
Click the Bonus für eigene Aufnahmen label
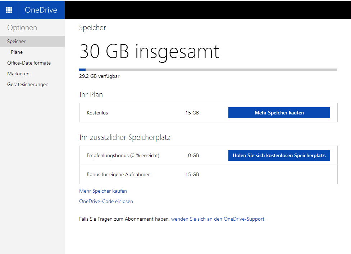tap(119, 174)
